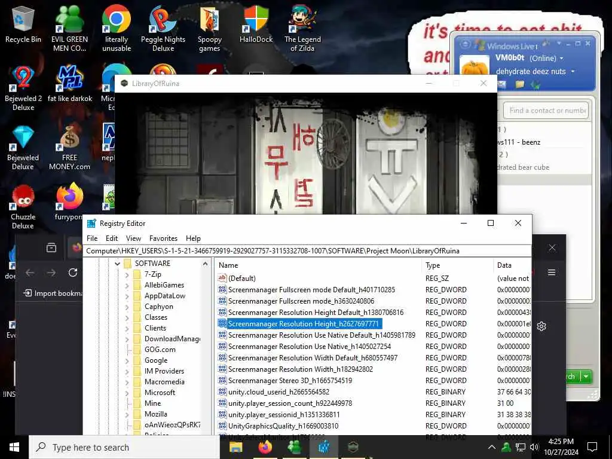
Task: Click the Firefox back arrow
Action: coord(30,273)
